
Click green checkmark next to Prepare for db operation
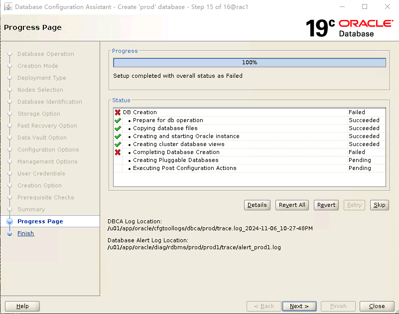tap(118, 120)
